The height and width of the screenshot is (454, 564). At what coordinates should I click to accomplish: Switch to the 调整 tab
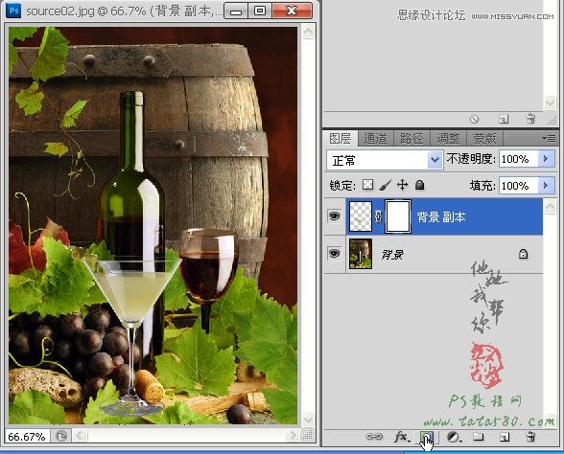(448, 138)
